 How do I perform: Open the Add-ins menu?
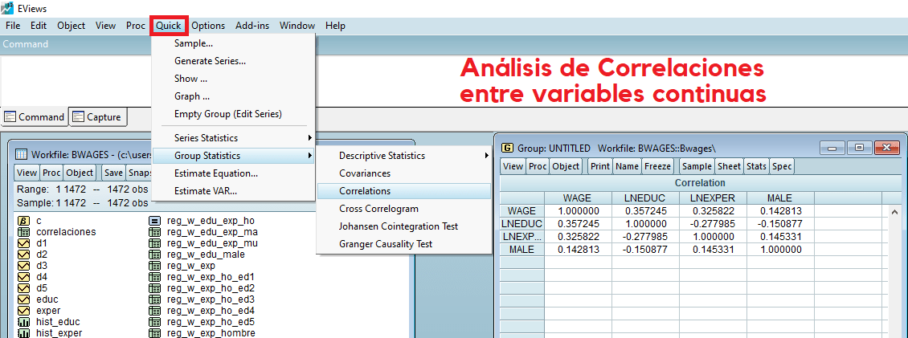tap(252, 26)
